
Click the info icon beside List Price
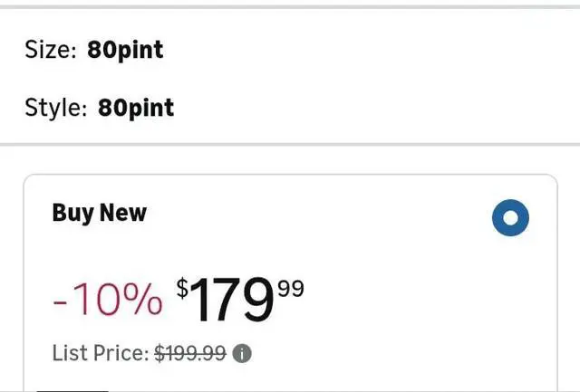pos(242,354)
